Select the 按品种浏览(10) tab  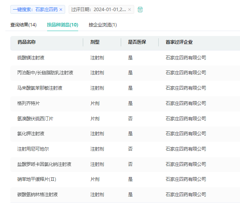click(62, 25)
